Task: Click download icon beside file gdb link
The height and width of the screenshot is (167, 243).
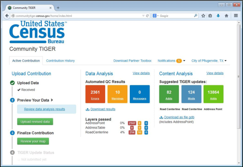Action: [x=161, y=117]
